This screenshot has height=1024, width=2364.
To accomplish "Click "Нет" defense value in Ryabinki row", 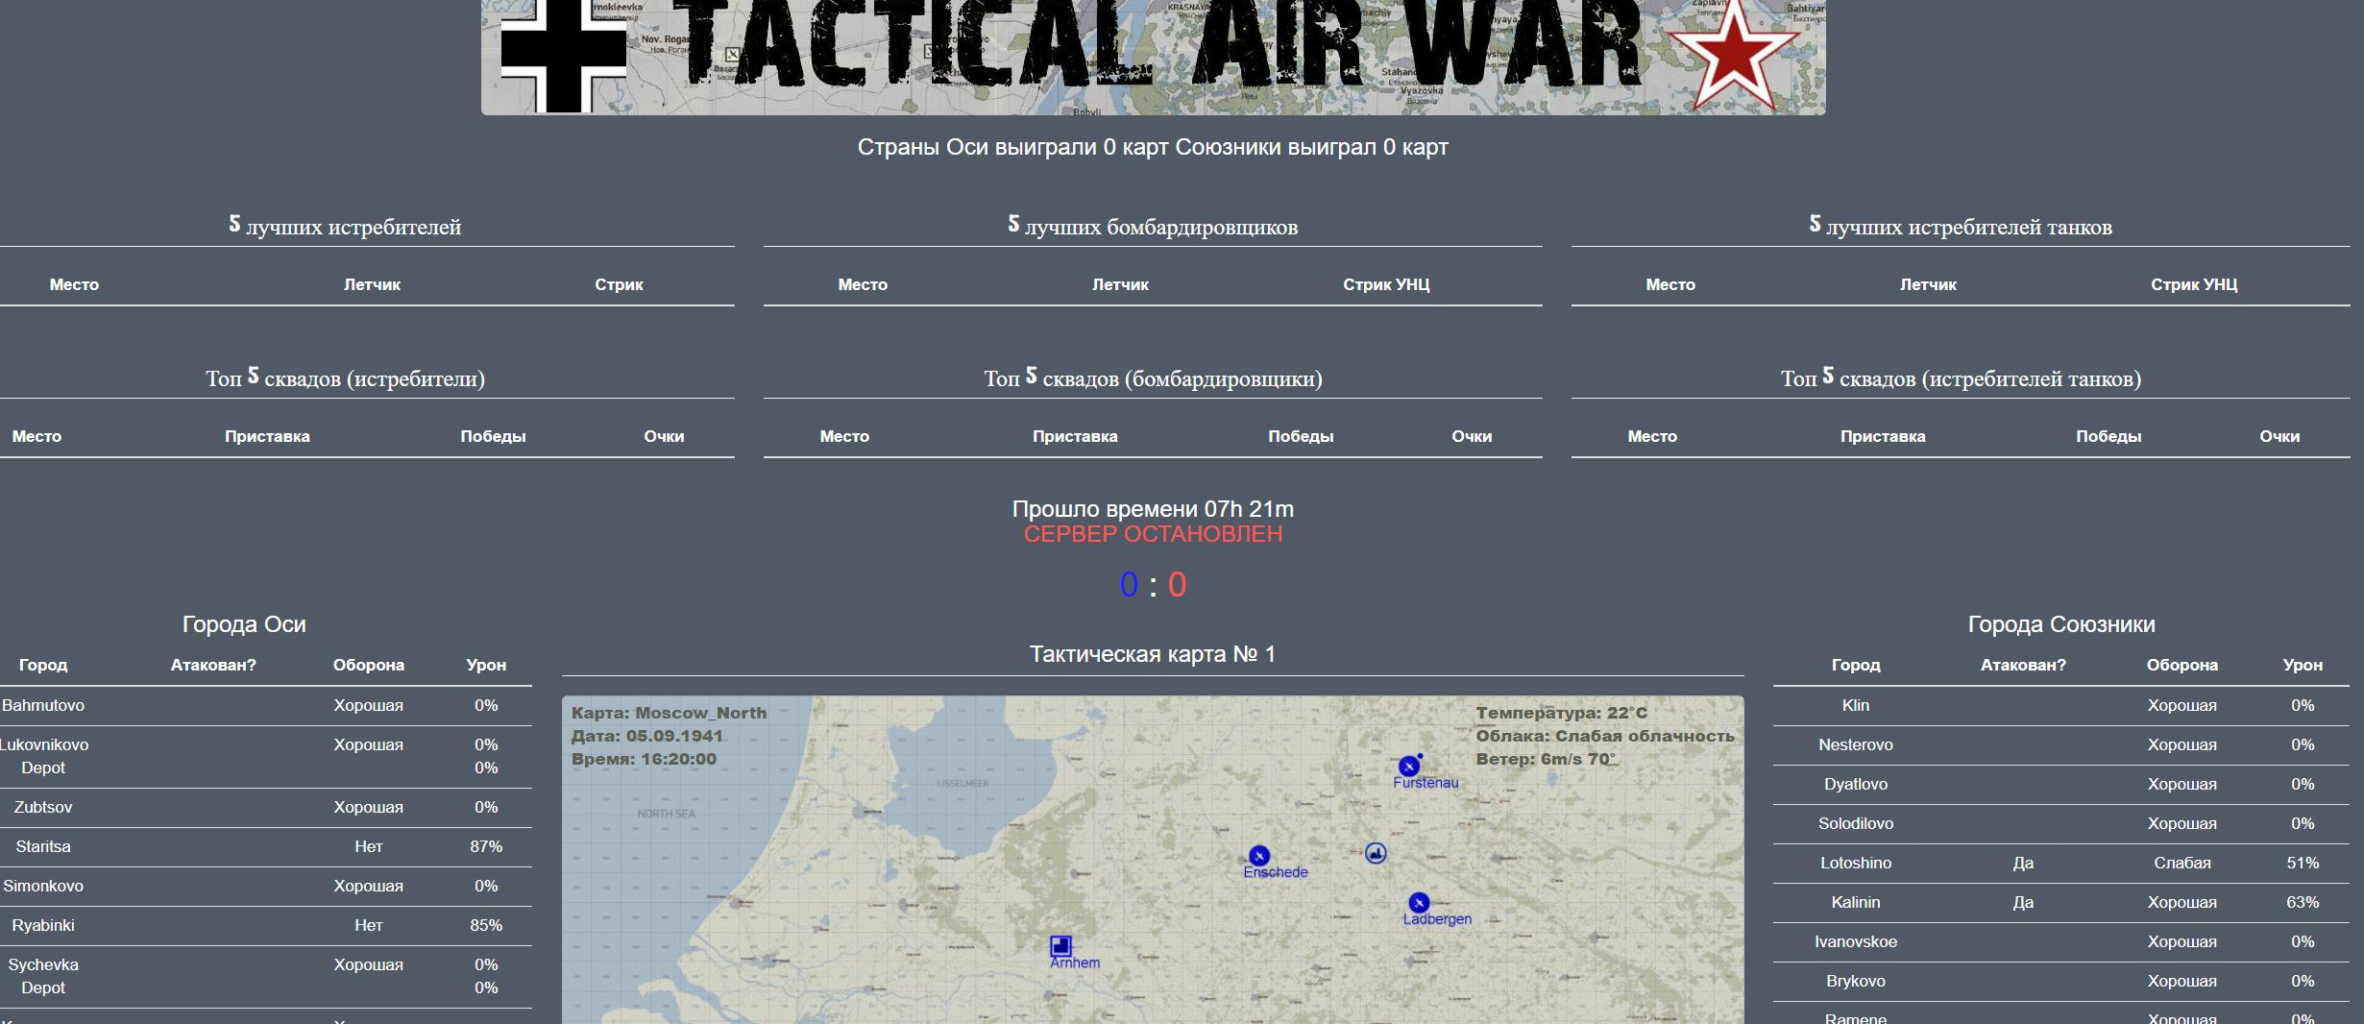I will point(369,925).
